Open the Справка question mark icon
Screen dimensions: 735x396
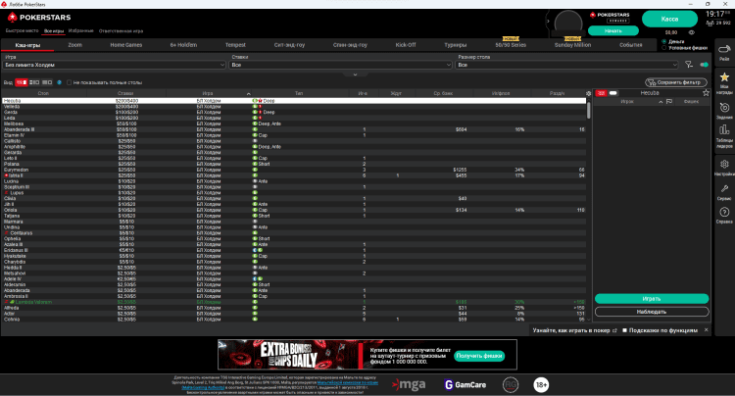[724, 212]
